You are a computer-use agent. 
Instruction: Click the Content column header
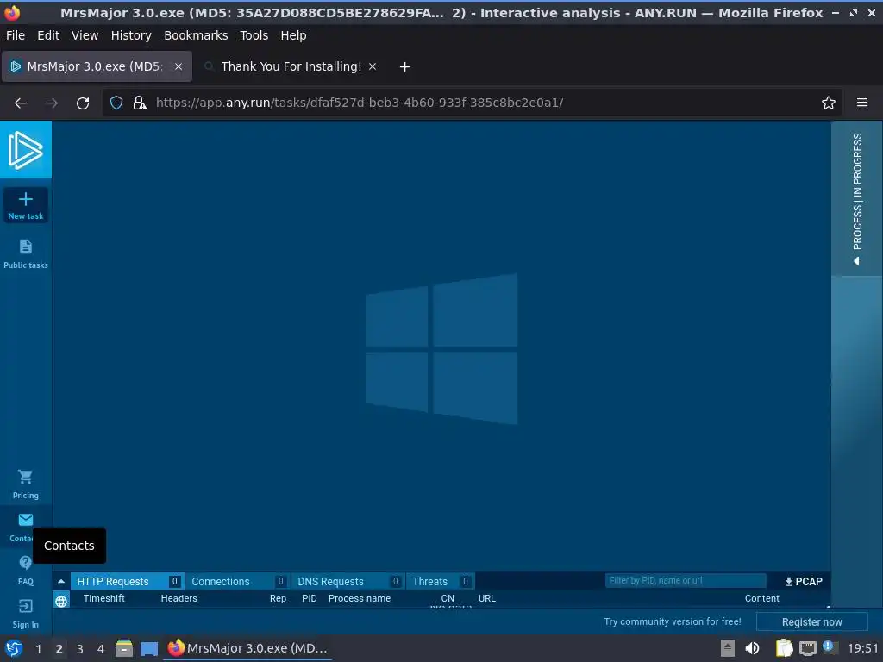coord(762,598)
